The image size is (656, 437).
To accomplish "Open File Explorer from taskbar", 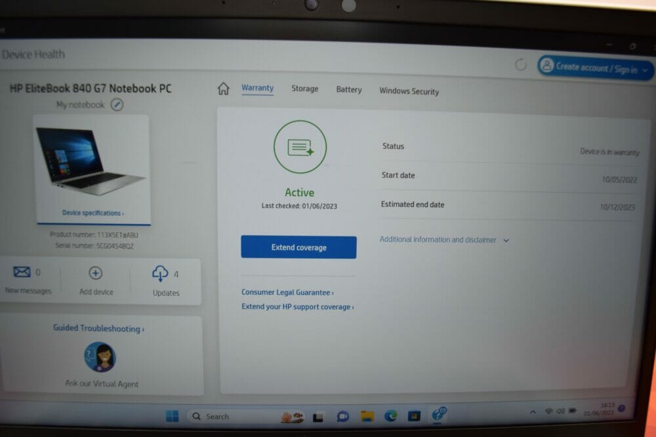I will pos(367,416).
